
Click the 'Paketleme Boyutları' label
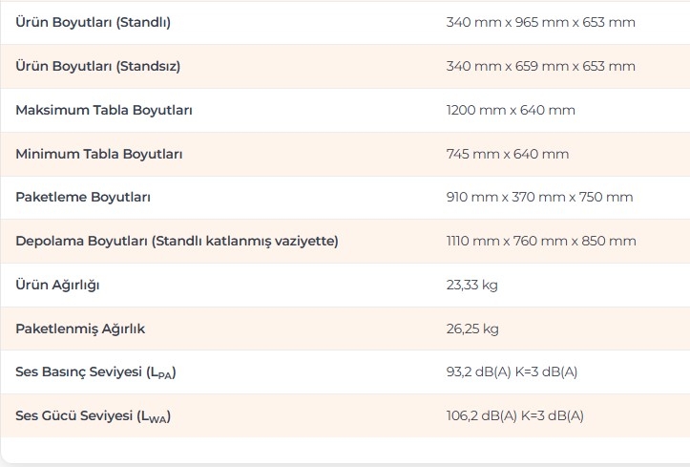[83, 198]
